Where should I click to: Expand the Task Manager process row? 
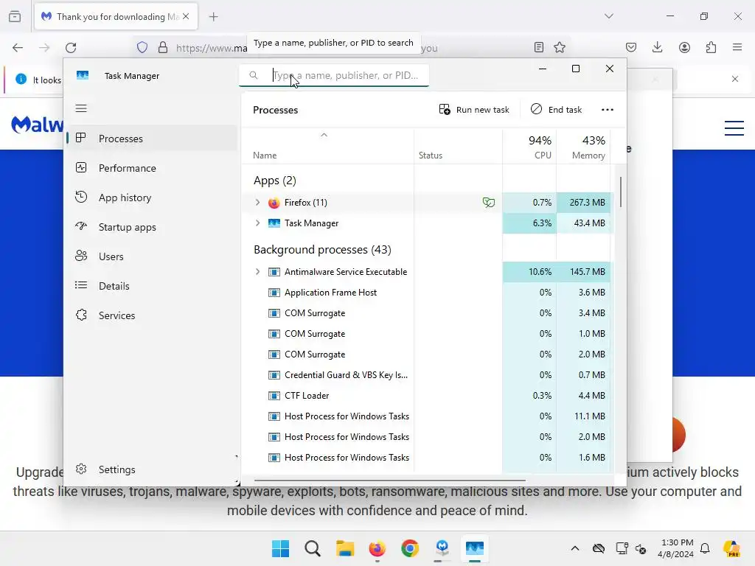click(257, 223)
